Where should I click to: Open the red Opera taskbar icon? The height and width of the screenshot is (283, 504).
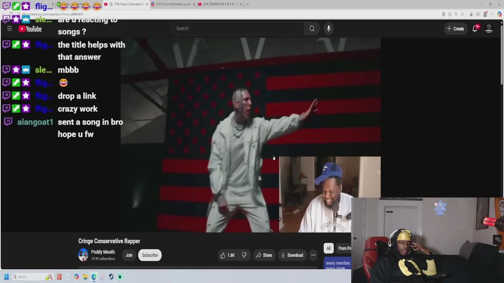[59, 277]
